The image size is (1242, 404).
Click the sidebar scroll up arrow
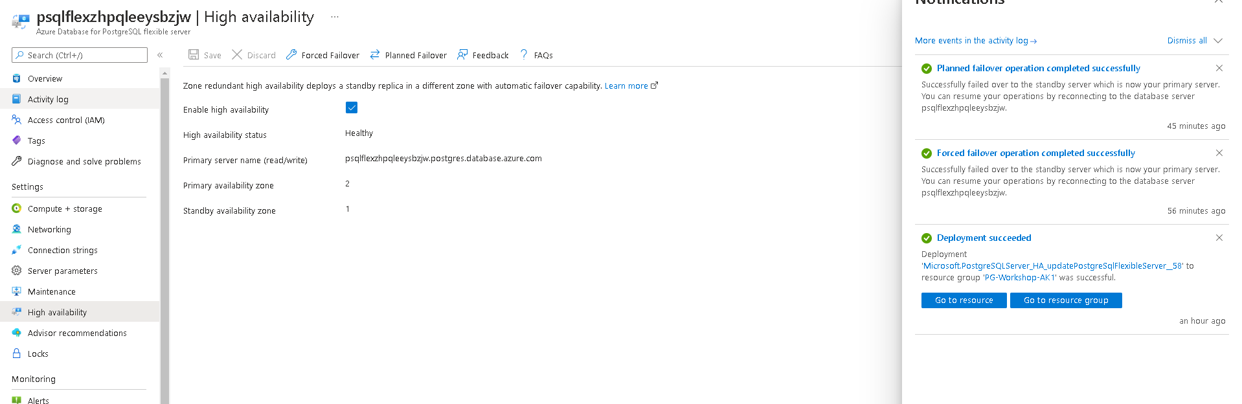pos(164,73)
